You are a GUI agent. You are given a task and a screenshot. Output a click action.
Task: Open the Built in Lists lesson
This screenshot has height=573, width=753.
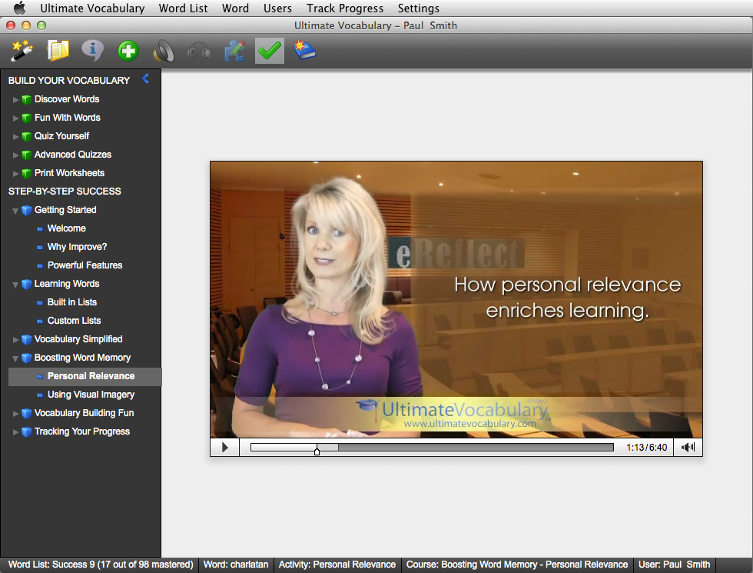click(72, 302)
